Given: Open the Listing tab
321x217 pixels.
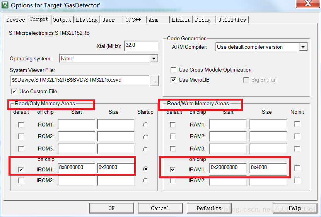Looking at the screenshot, I should [87, 20].
